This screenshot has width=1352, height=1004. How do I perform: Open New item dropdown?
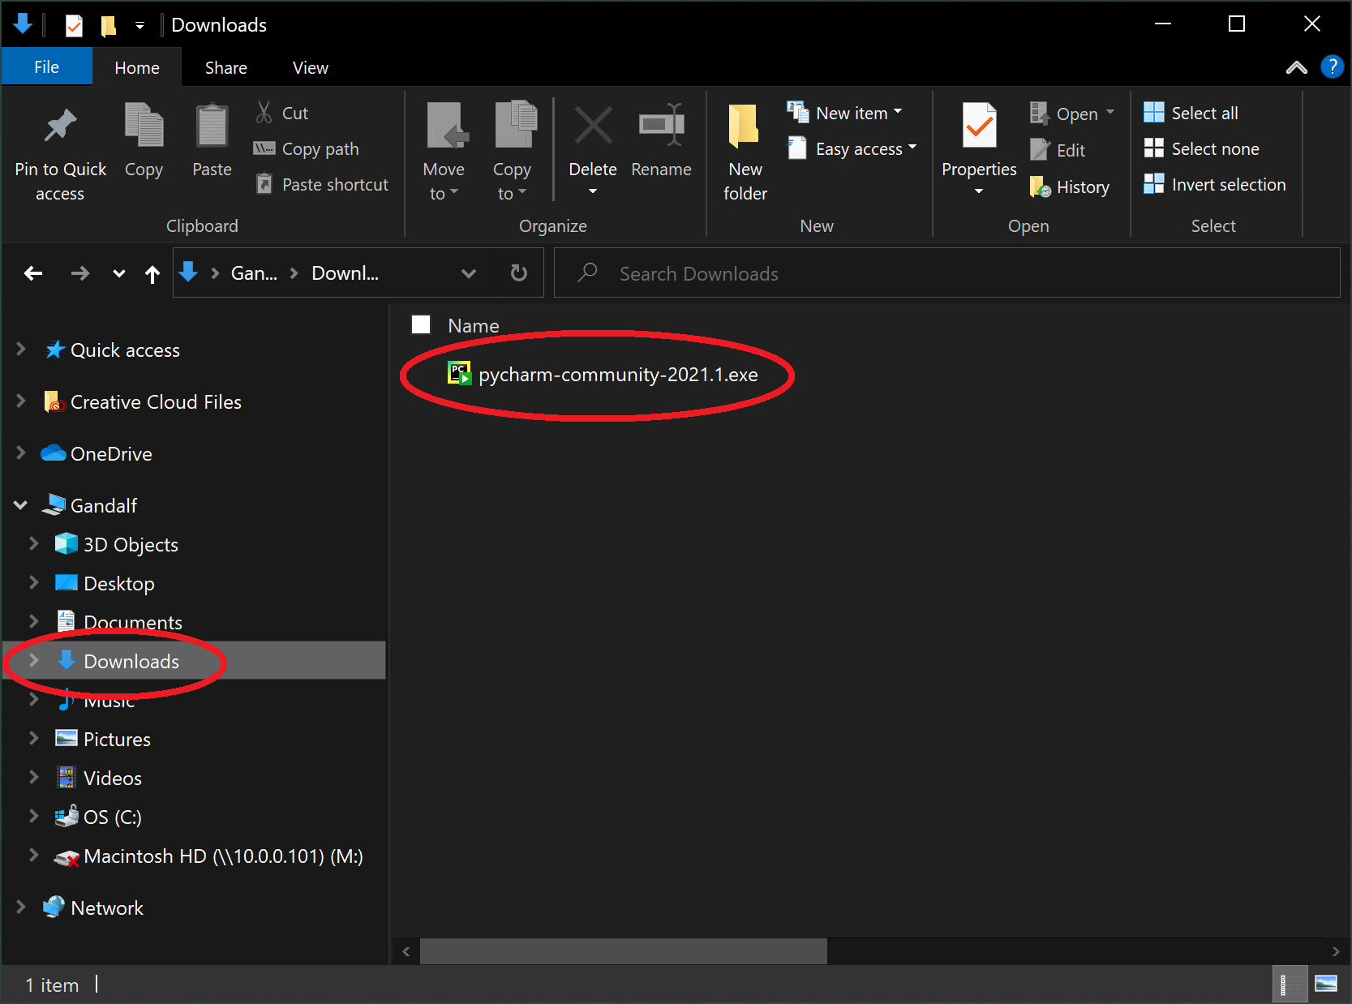[844, 112]
